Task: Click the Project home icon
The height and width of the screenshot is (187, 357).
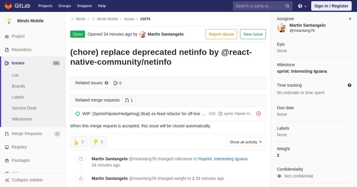Action: [7, 37]
